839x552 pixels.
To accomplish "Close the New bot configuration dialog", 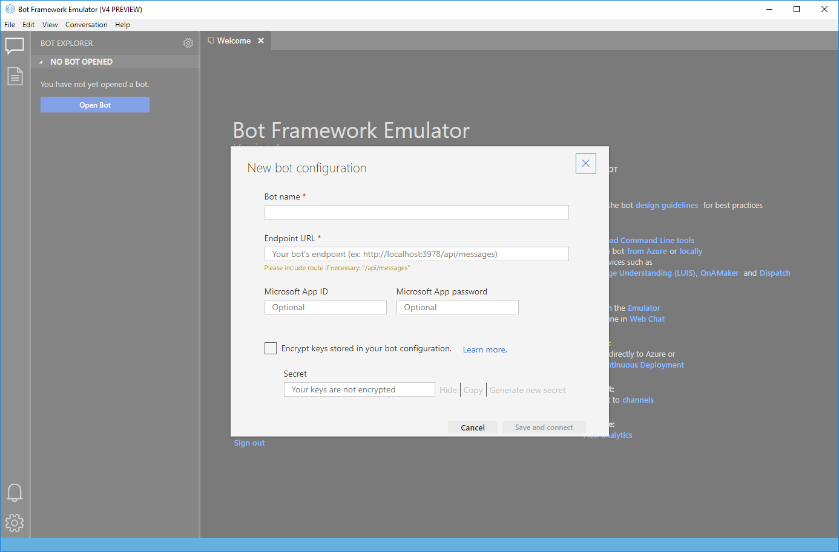I will coord(585,163).
